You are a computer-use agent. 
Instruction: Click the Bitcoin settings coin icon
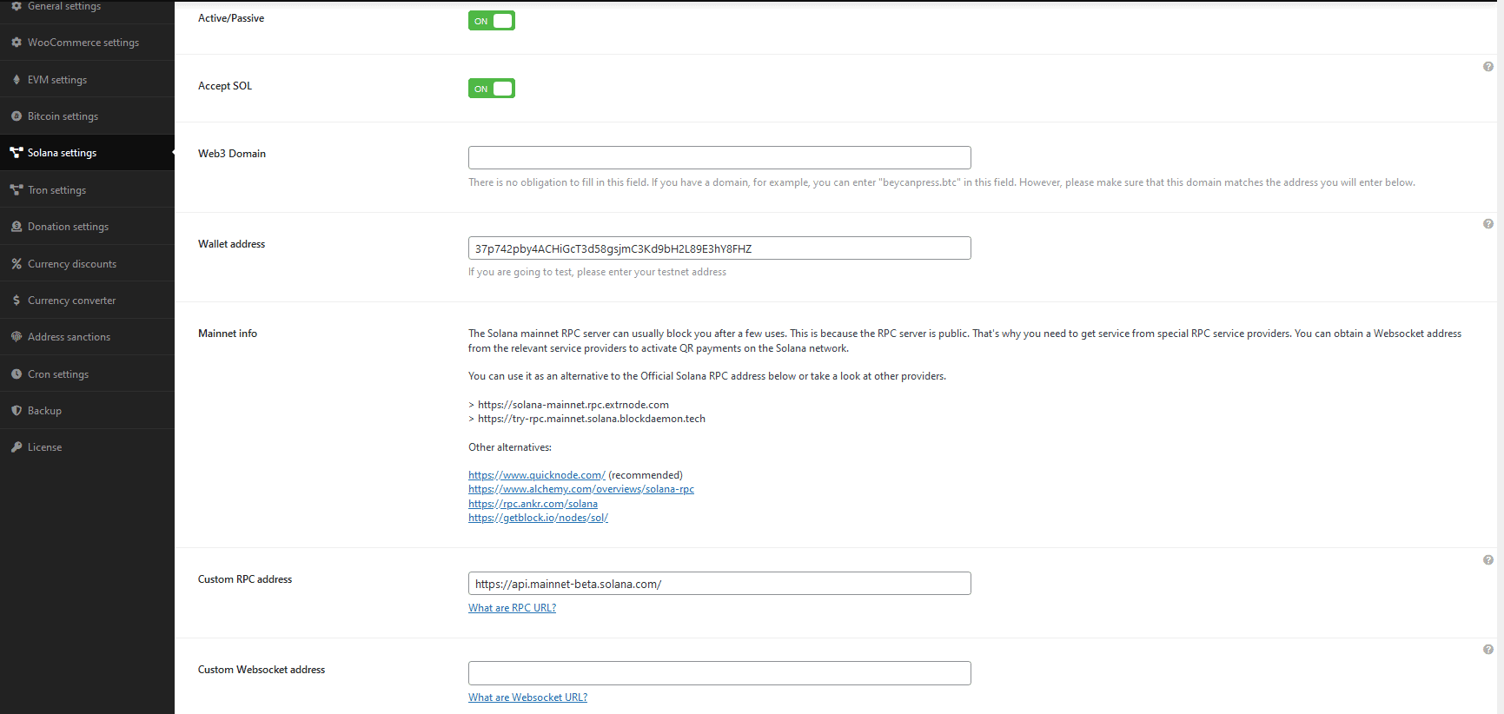coord(17,116)
